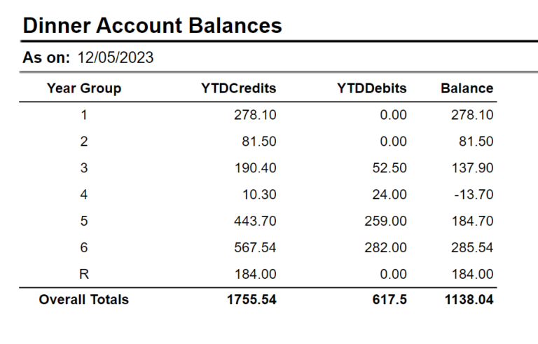Select Year 1 row label
This screenshot has height=344, width=538.
coord(84,115)
